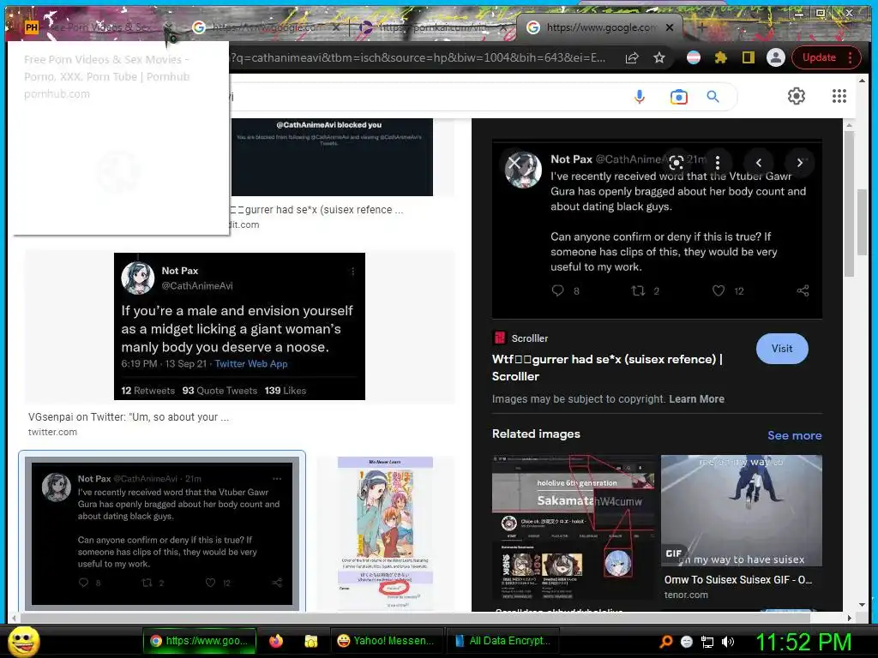Click the striped extension icon in toolbar
This screenshot has width=878, height=658.
click(x=693, y=57)
